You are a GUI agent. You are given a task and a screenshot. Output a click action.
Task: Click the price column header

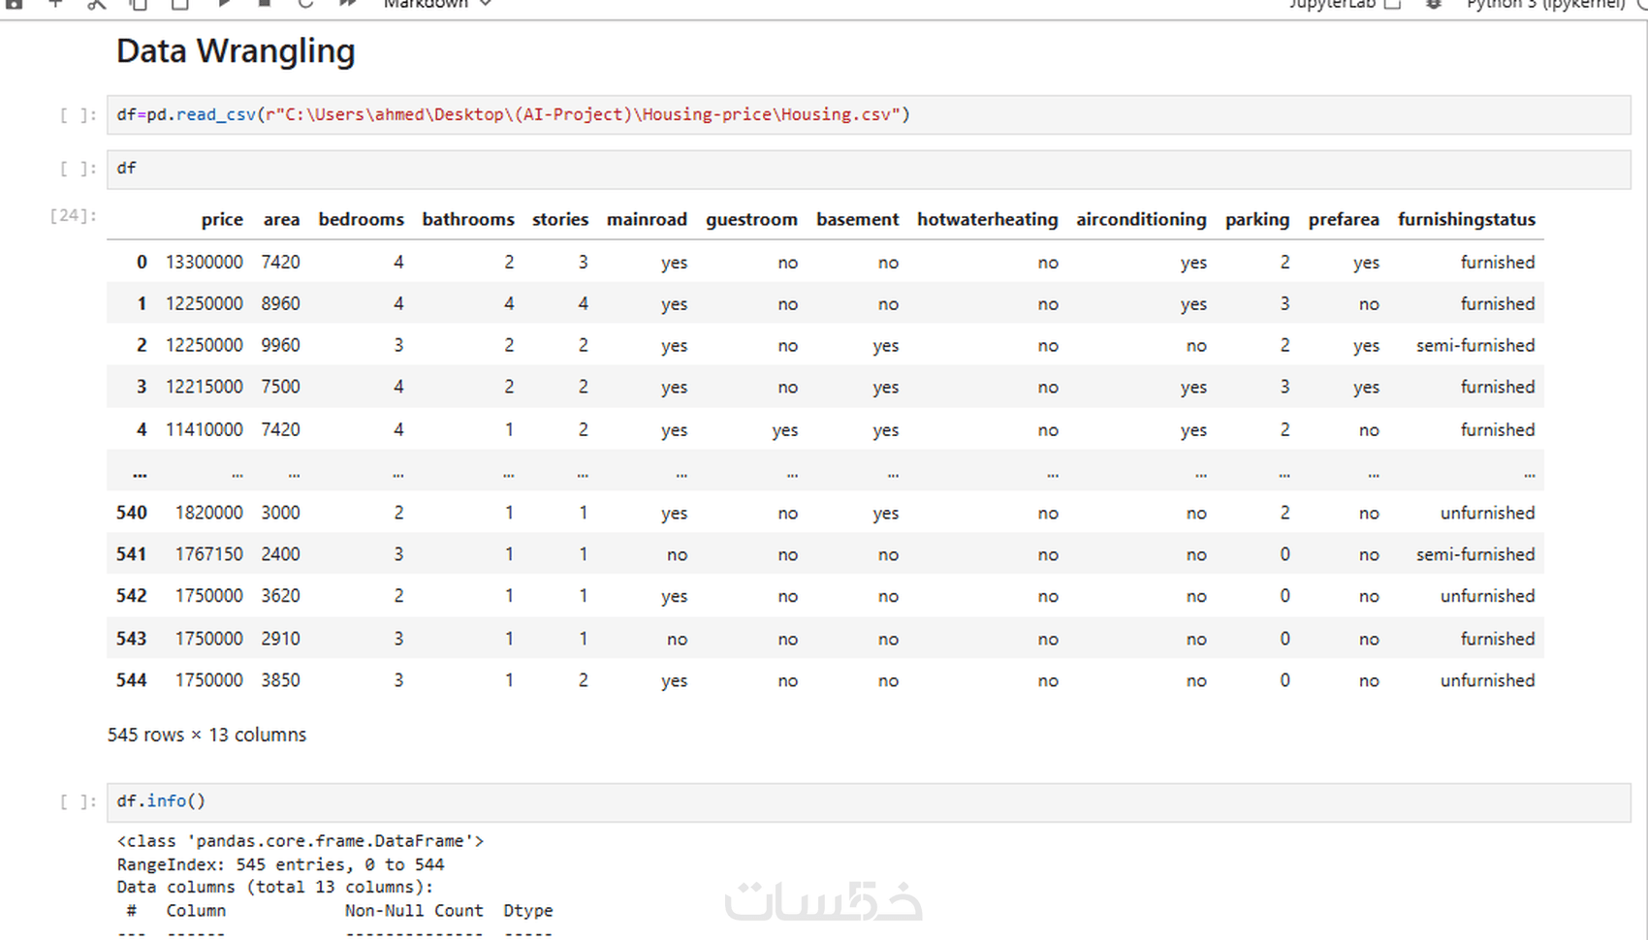pyautogui.click(x=222, y=219)
